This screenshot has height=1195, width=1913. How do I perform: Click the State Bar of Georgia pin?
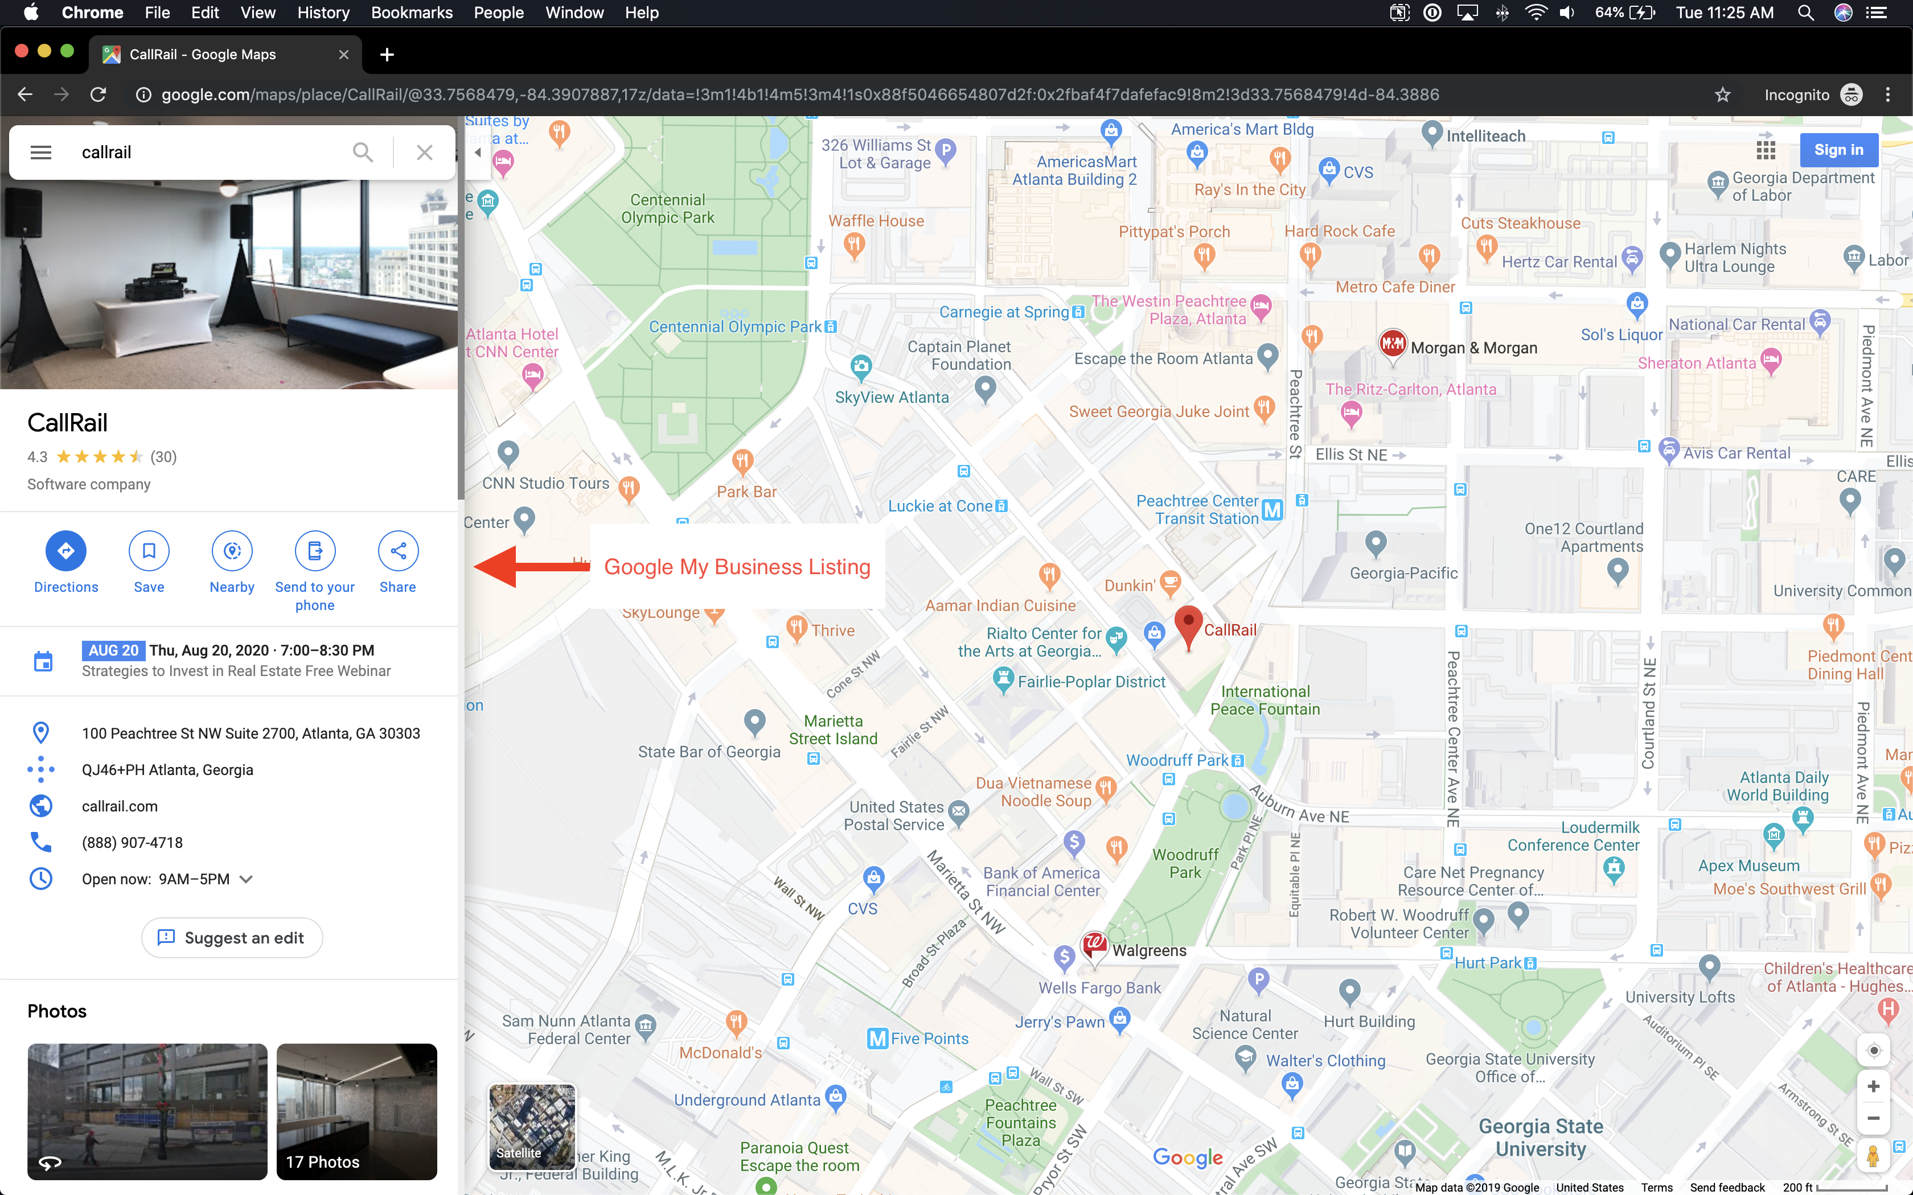(755, 722)
